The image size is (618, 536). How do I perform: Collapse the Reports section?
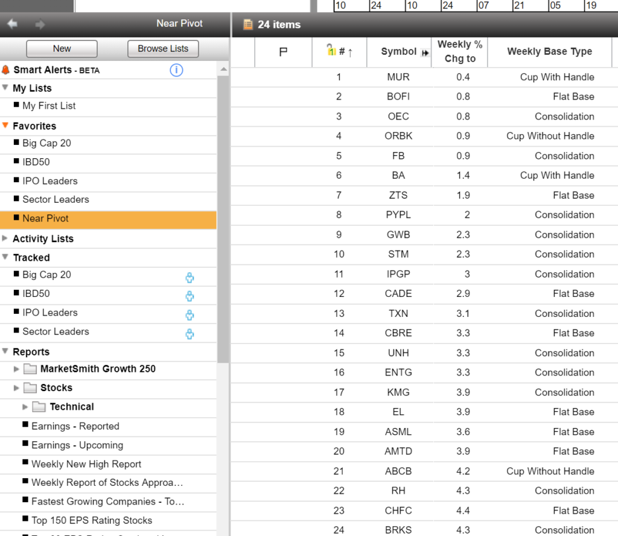(5, 351)
